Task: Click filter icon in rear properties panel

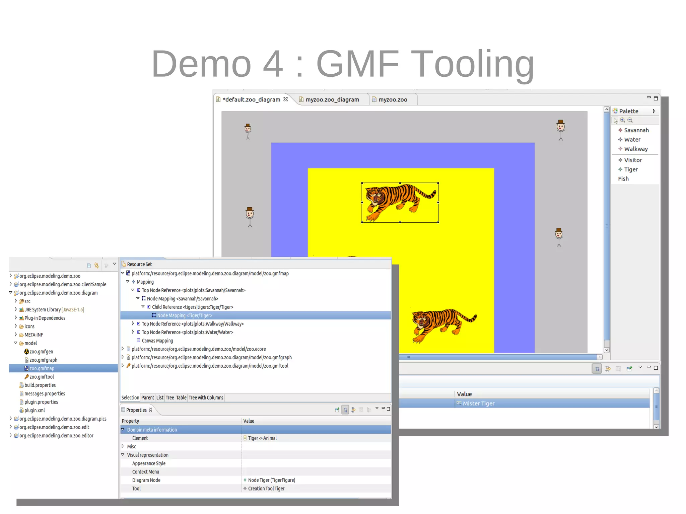Action: [608, 369]
